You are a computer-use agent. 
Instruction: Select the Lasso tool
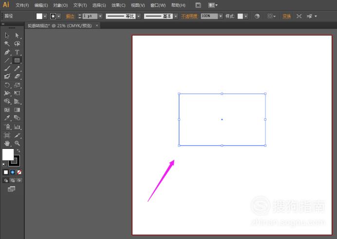pos(17,44)
